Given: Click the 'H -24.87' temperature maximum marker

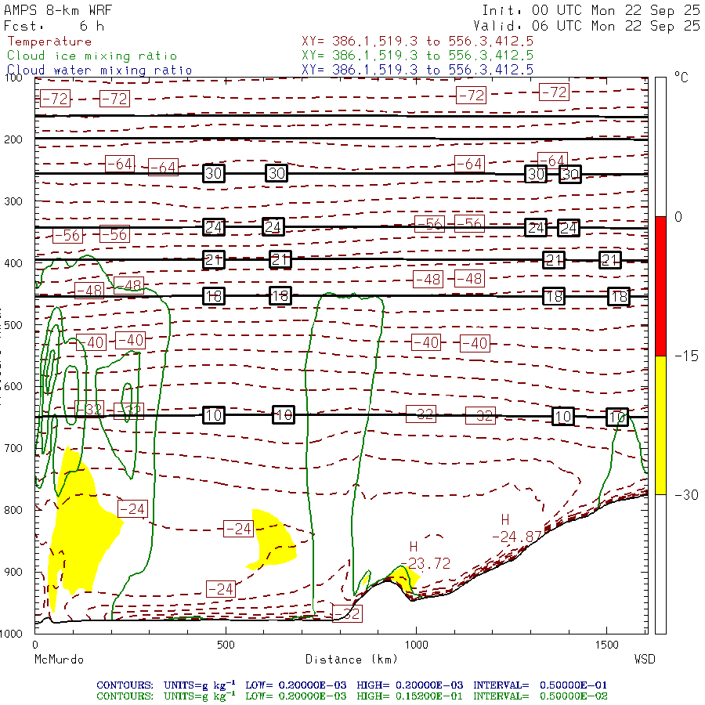Looking at the screenshot, I should [516, 529].
